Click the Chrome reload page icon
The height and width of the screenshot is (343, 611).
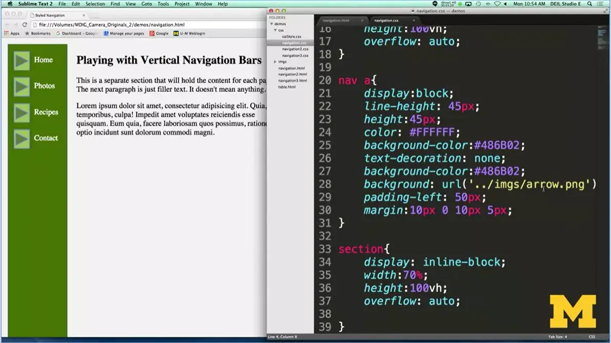click(24, 25)
